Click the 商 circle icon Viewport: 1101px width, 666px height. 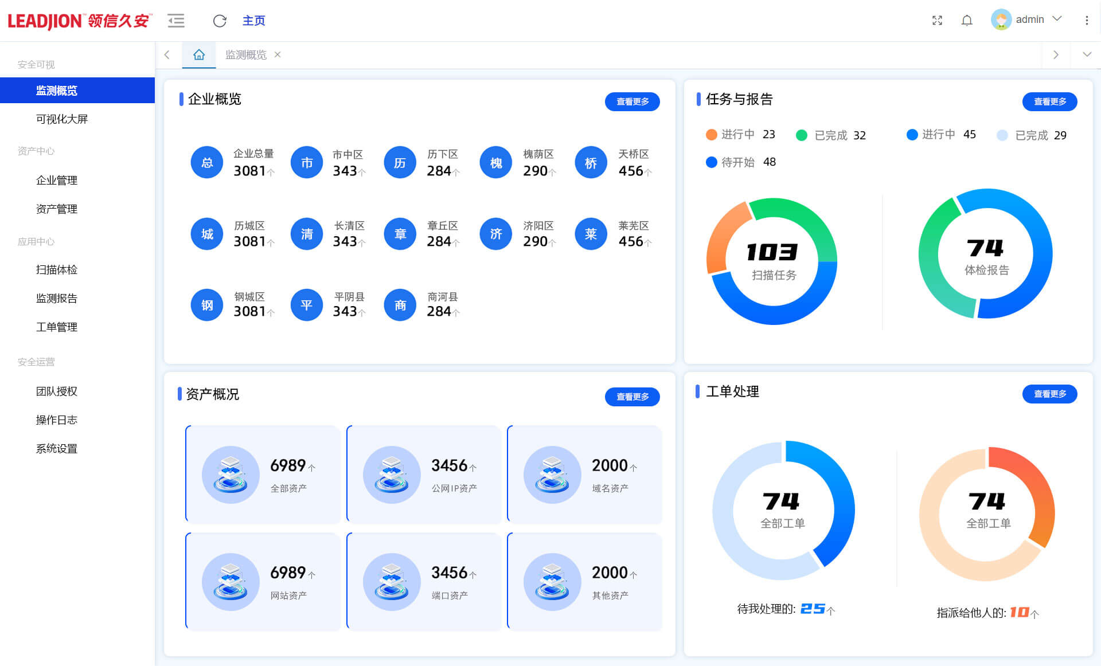tap(400, 305)
